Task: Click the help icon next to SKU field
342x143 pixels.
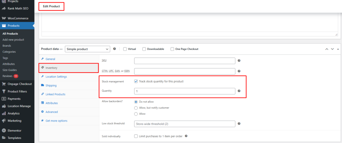Action: [239, 61]
